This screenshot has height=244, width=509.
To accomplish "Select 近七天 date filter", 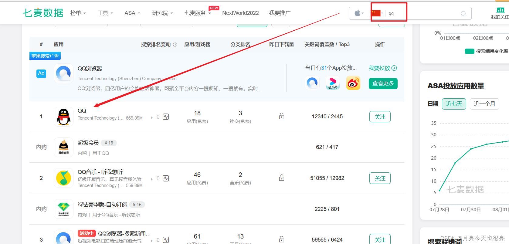I will [454, 104].
